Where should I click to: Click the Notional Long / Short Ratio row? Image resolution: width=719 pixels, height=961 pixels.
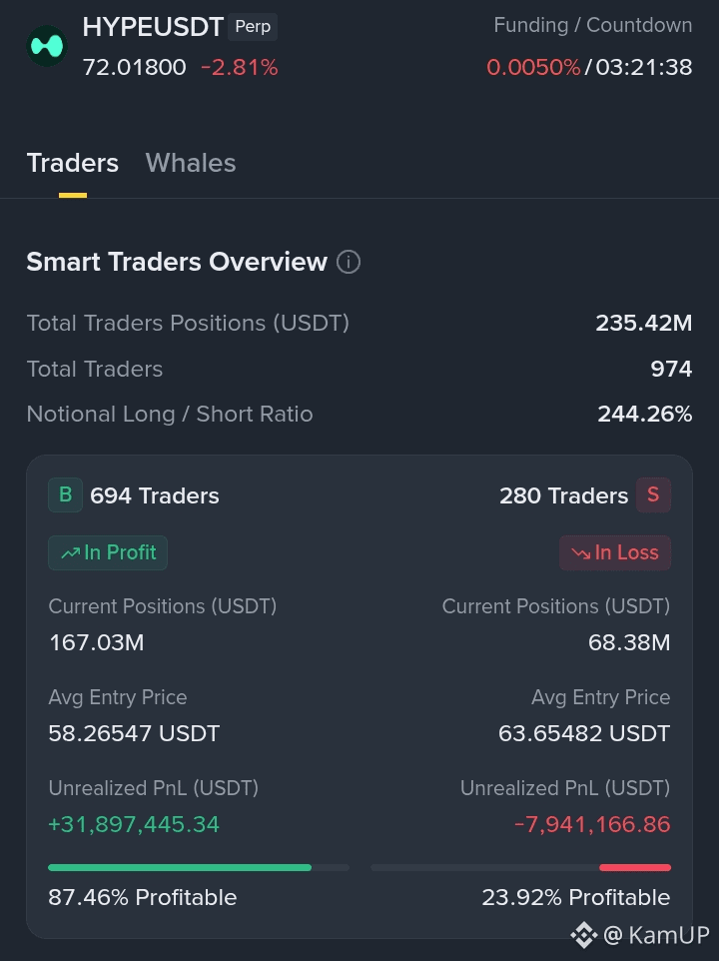(x=359, y=415)
